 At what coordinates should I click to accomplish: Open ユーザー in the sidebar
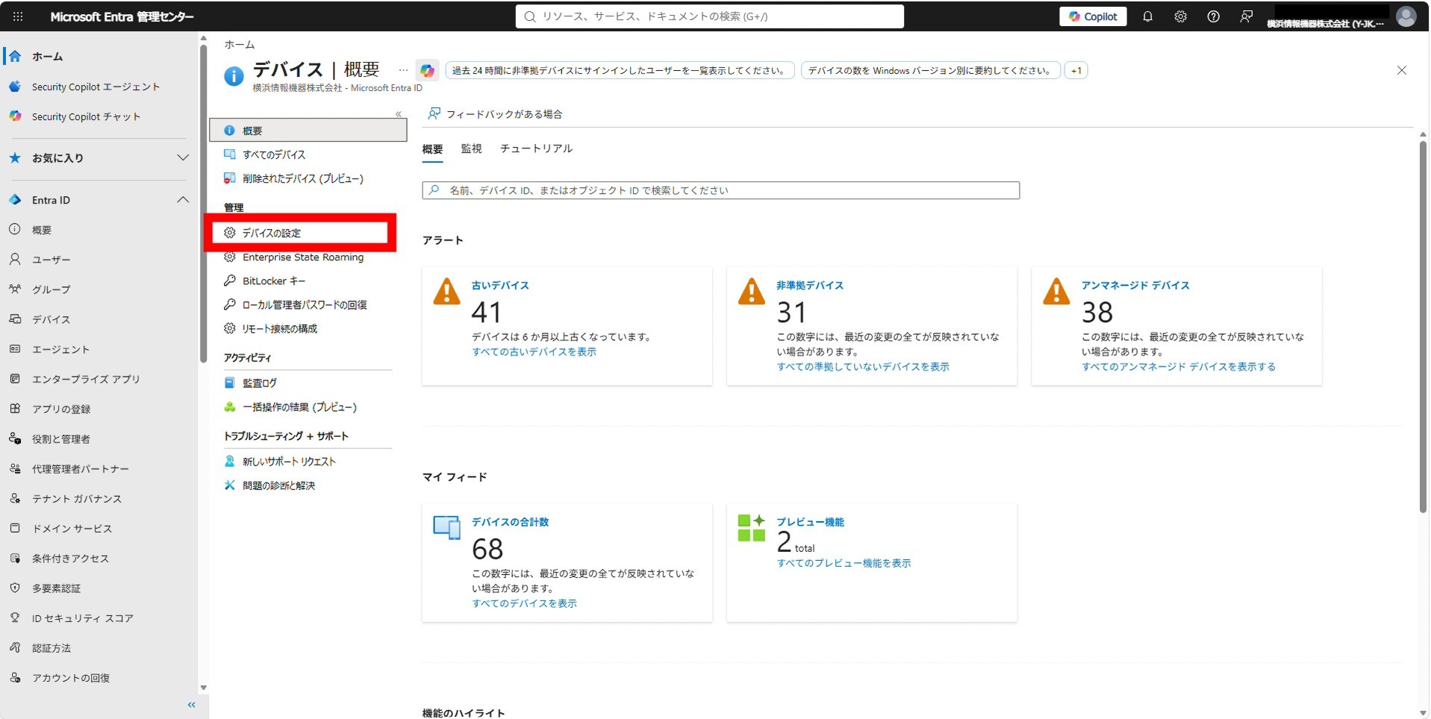tap(51, 260)
